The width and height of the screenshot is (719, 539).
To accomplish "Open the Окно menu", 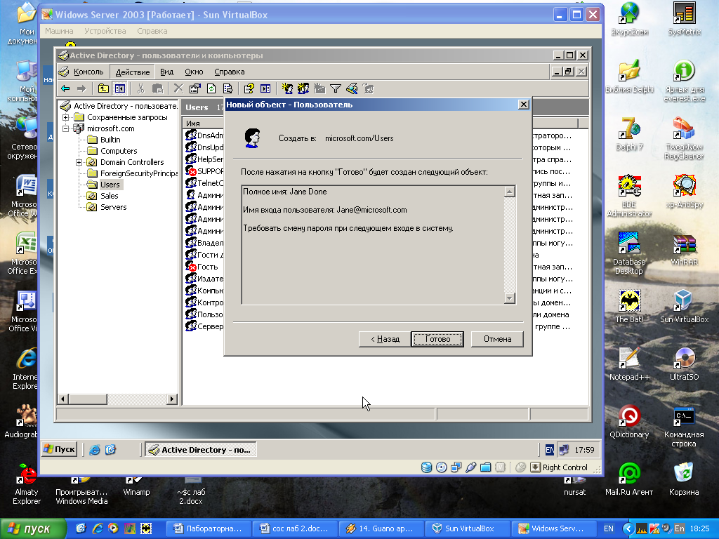I will pos(194,72).
